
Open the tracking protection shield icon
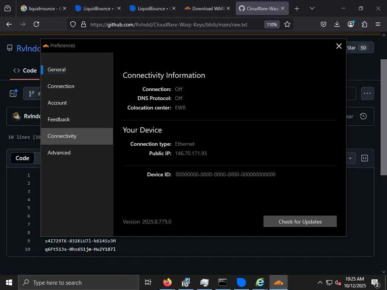pyautogui.click(x=73, y=24)
